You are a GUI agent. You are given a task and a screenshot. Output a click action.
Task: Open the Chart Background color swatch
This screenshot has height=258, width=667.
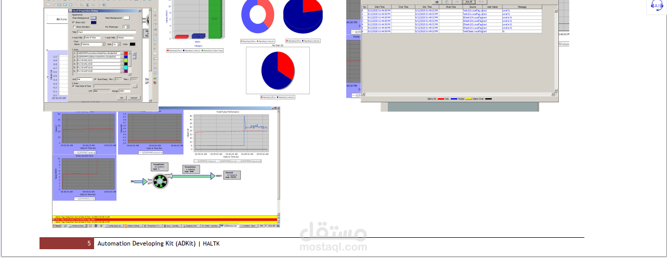pos(94,18)
